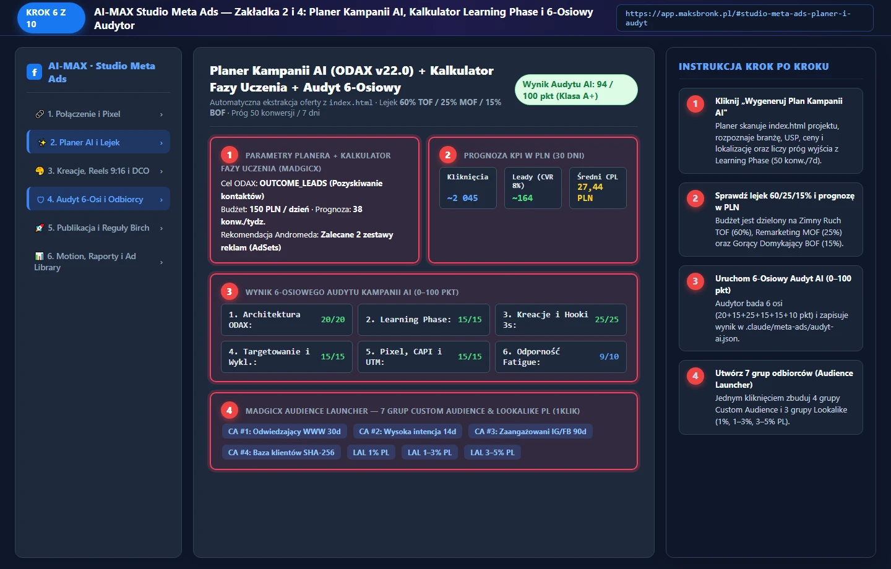Open 5. Publikacja i Reguły Birch tab
The width and height of the screenshot is (891, 569).
pyautogui.click(x=98, y=228)
